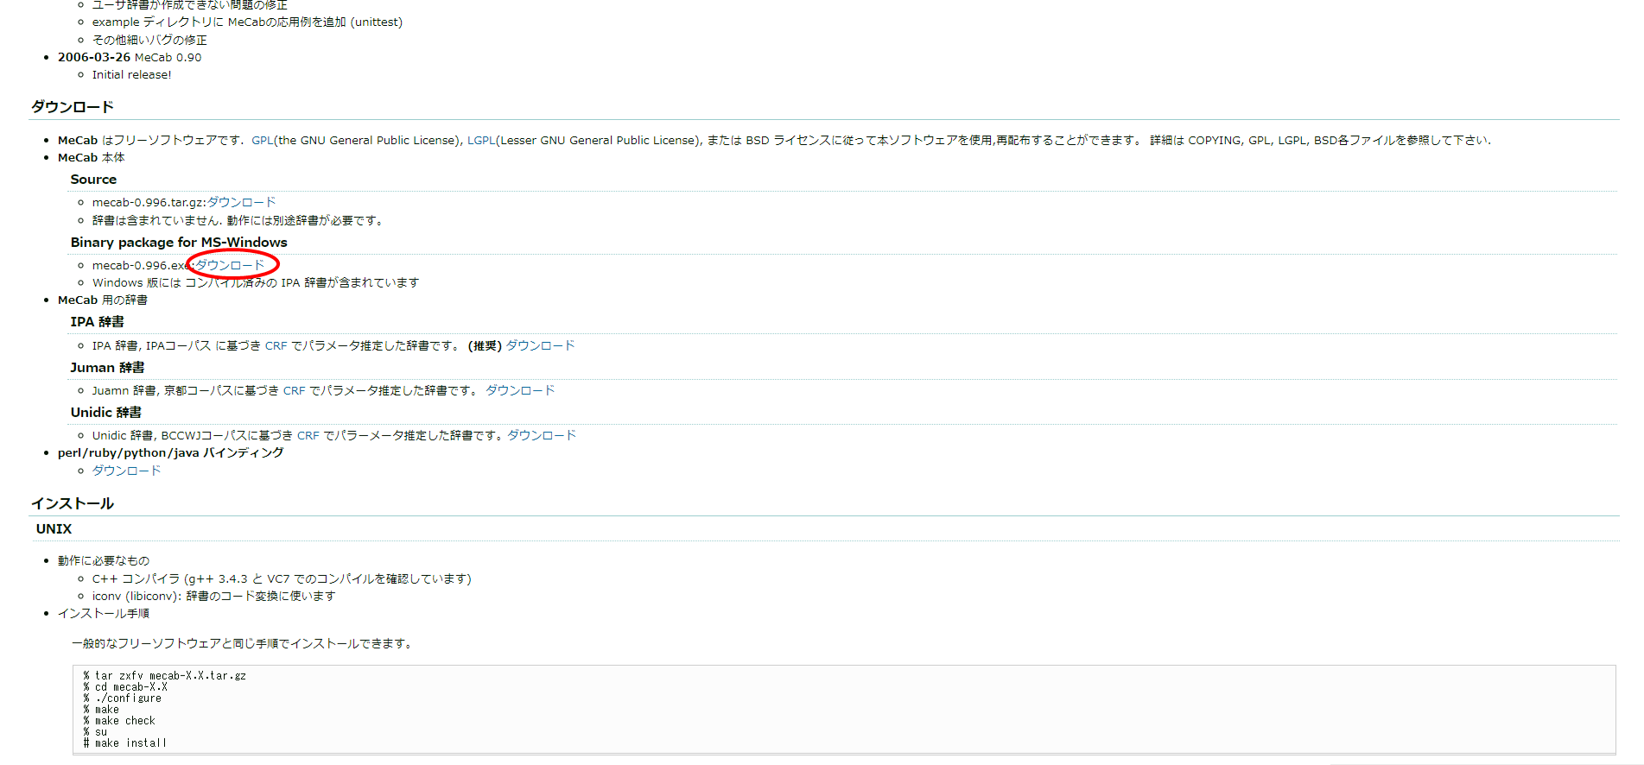The height and width of the screenshot is (765, 1644).
Task: Click the Source subheading
Action: point(93,180)
